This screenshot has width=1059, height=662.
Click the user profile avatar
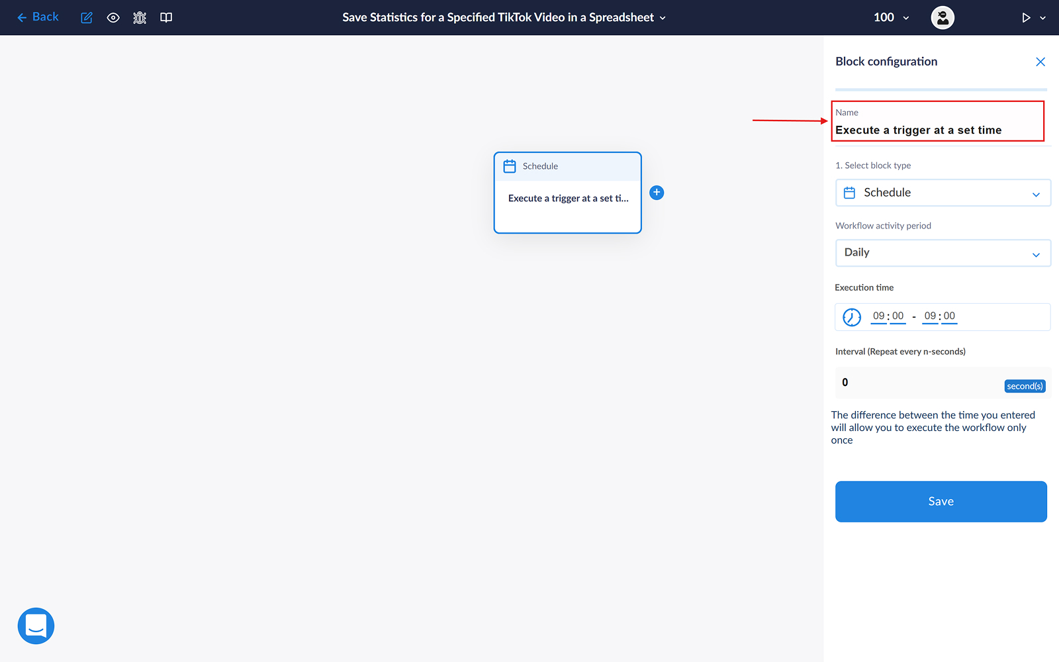click(x=943, y=18)
